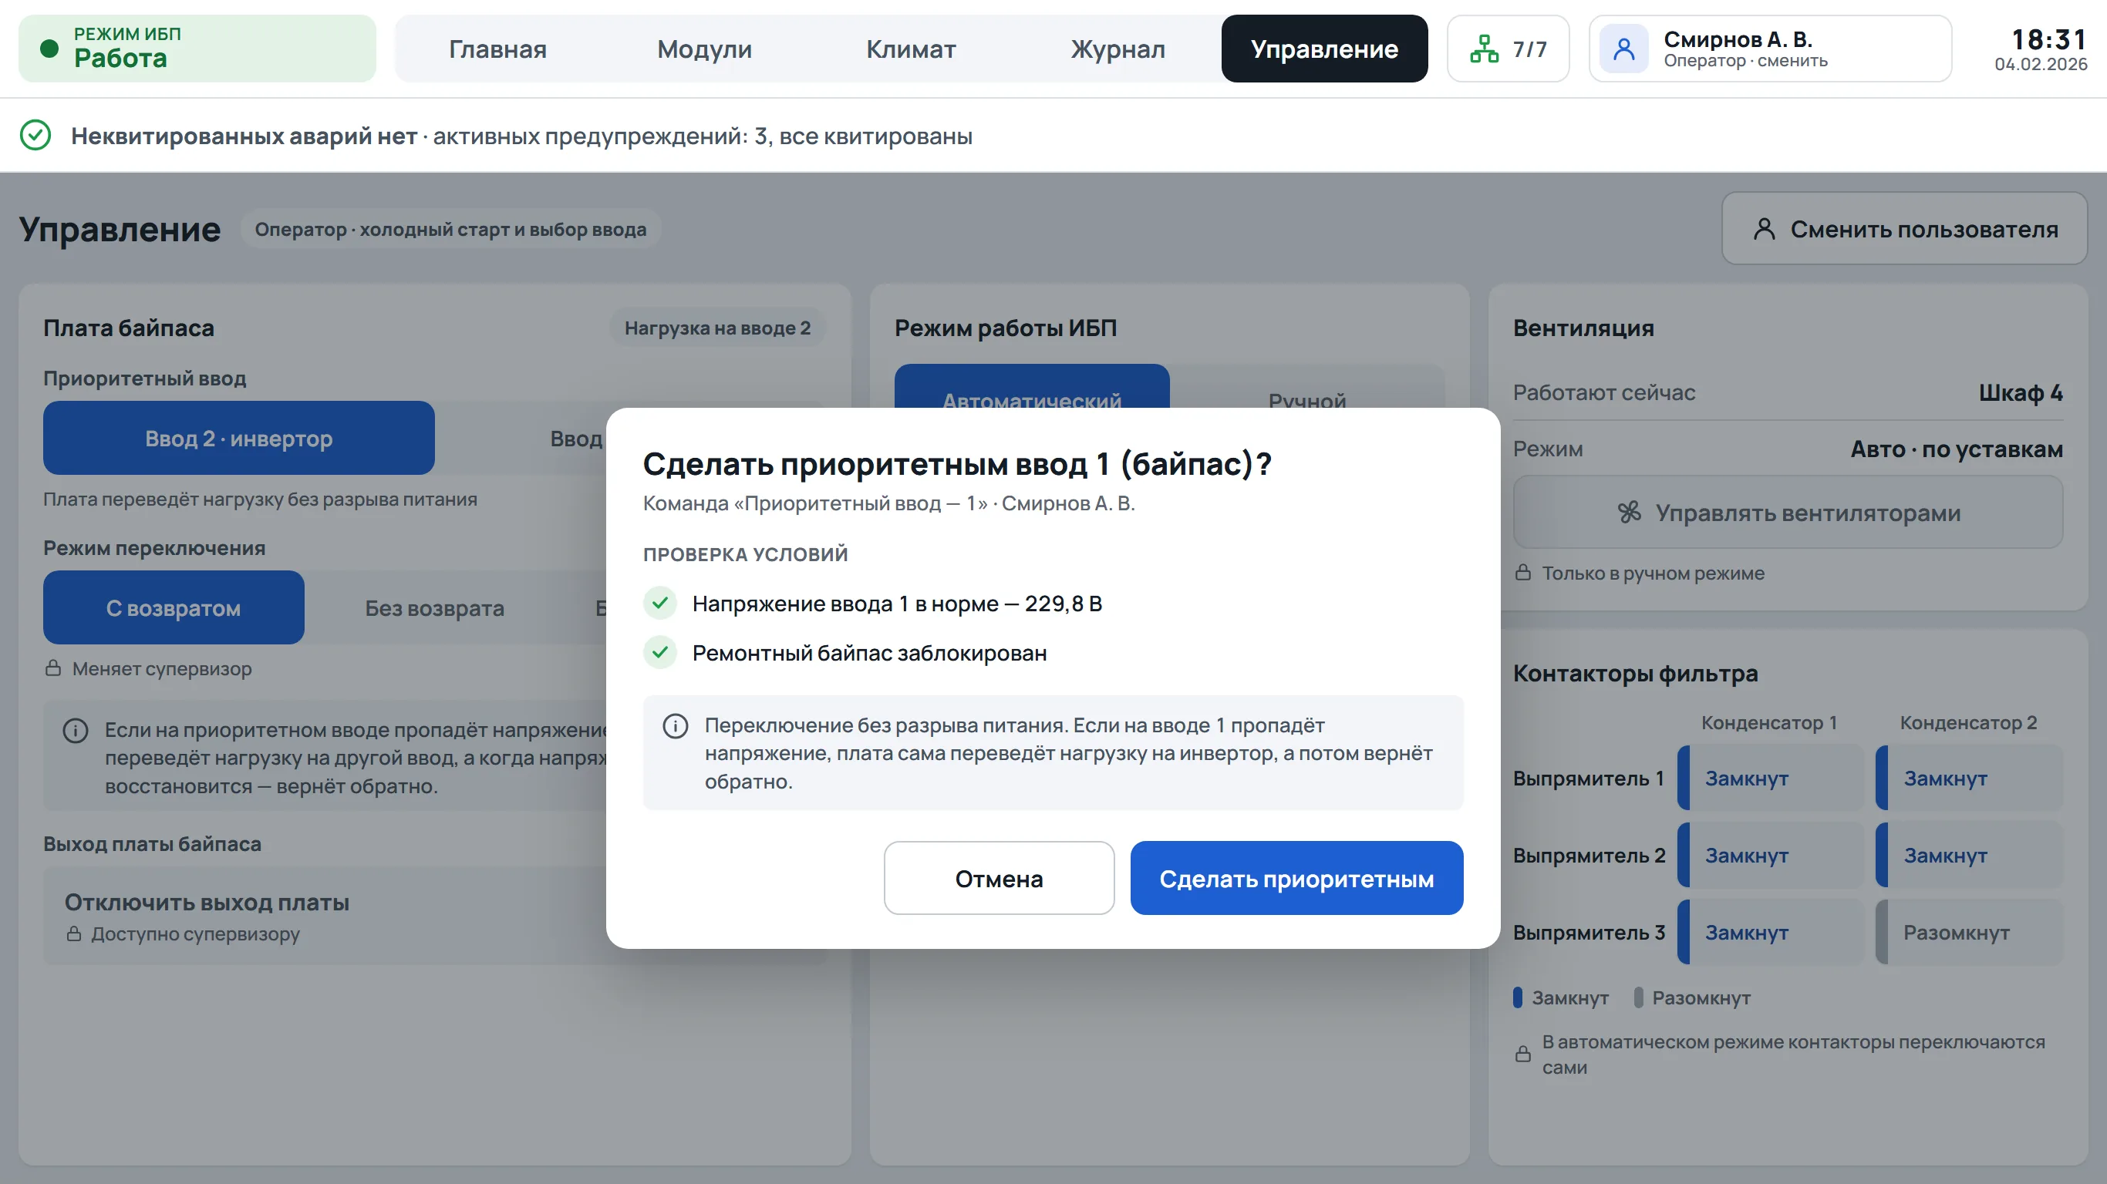
Task: Click the Нагрузка на вводе 2 badge
Action: [717, 328]
